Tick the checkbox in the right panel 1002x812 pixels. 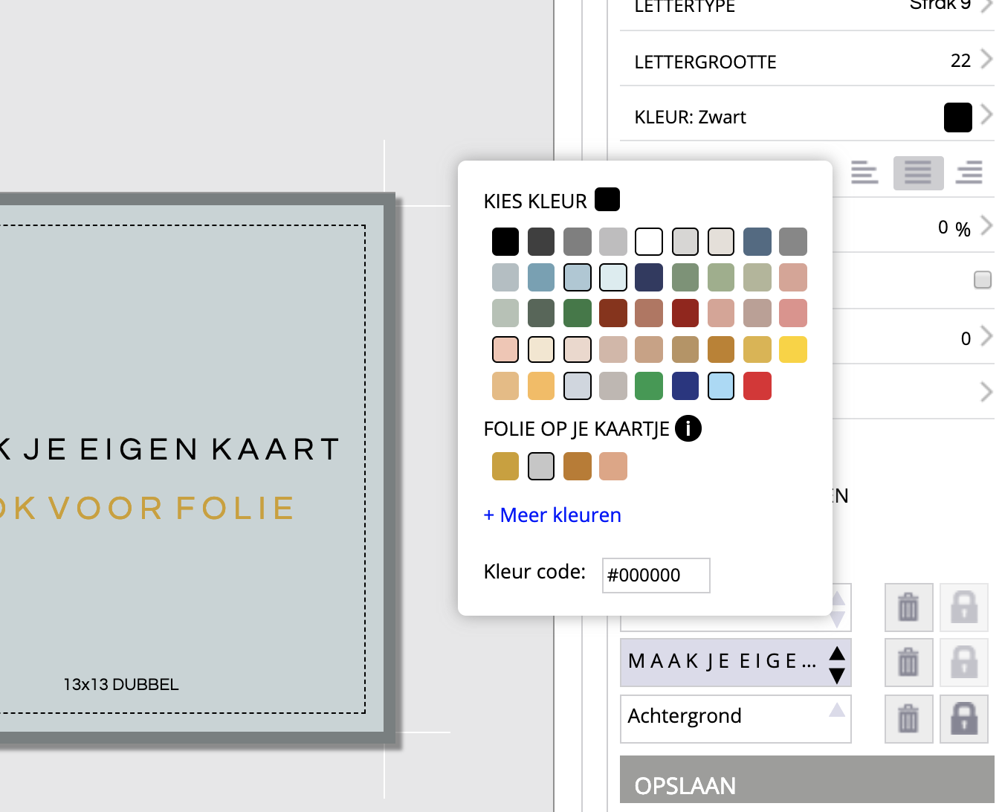[983, 280]
